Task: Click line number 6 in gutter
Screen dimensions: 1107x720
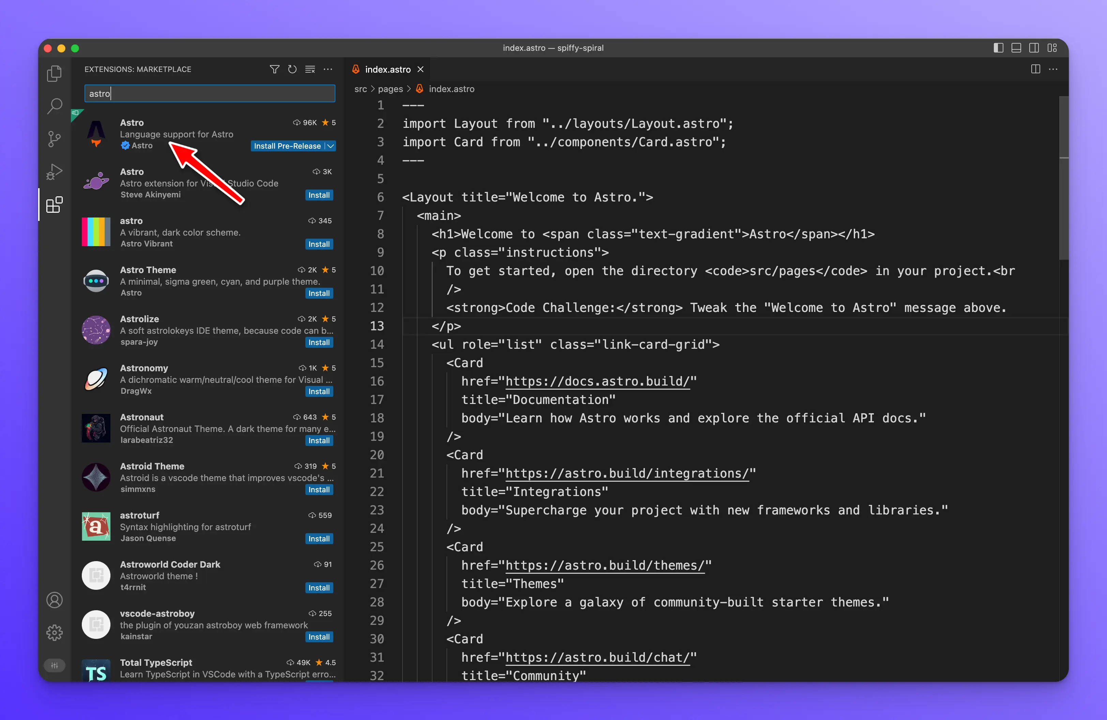Action: (x=380, y=197)
